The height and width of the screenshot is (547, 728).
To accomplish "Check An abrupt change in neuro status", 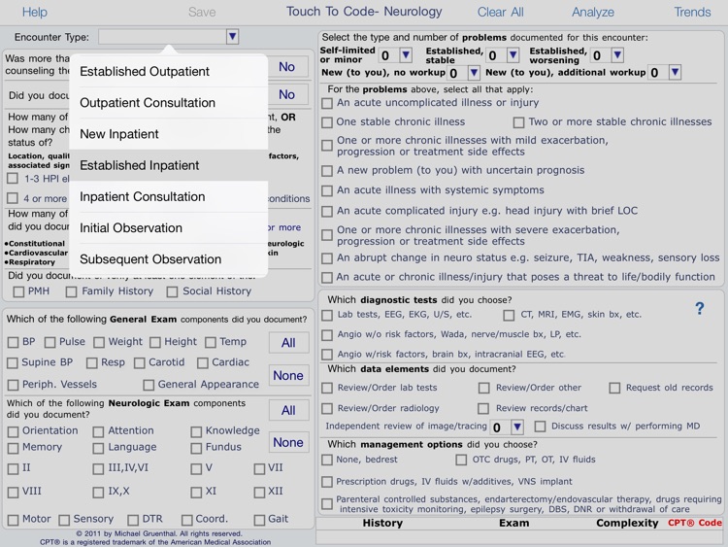I will 327,258.
